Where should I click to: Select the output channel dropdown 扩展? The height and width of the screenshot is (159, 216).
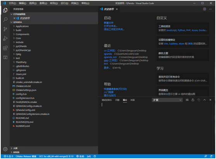pyautogui.click(x=167, y=100)
